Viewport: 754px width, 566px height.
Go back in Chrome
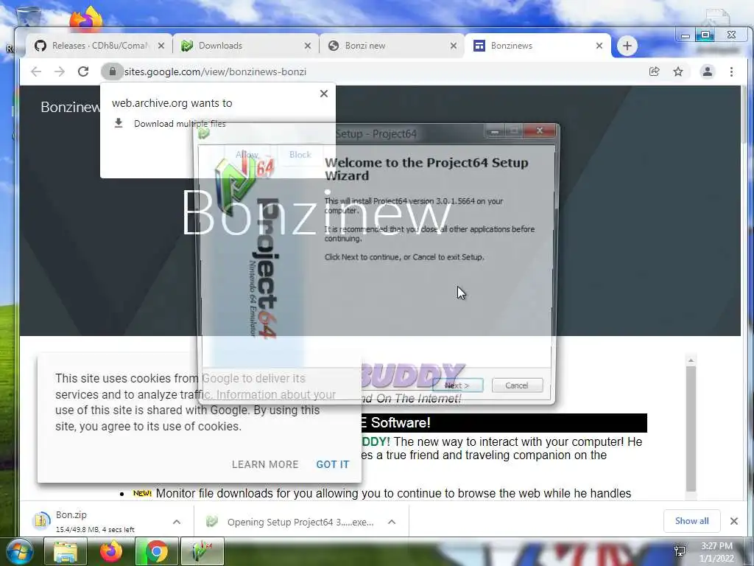pos(36,71)
